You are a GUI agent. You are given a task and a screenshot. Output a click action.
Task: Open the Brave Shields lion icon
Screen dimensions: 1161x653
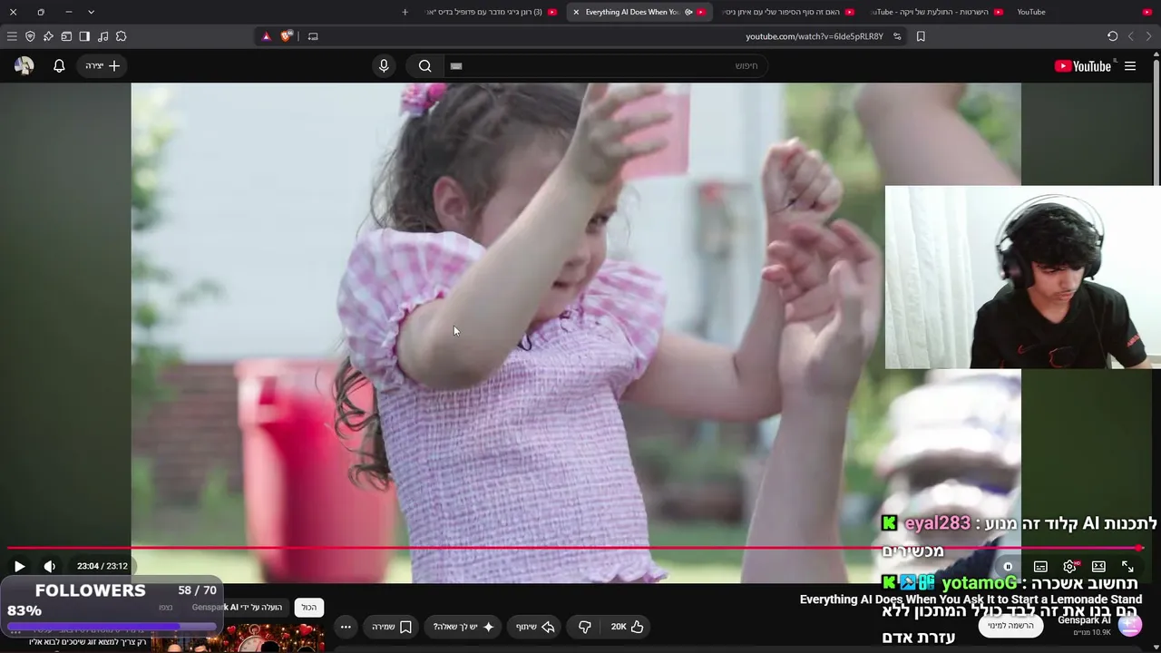tap(287, 36)
